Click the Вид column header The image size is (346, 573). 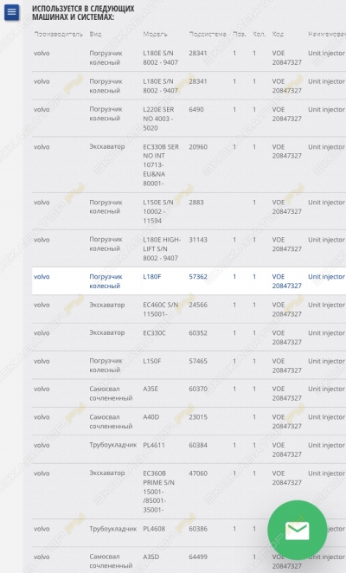tap(95, 34)
